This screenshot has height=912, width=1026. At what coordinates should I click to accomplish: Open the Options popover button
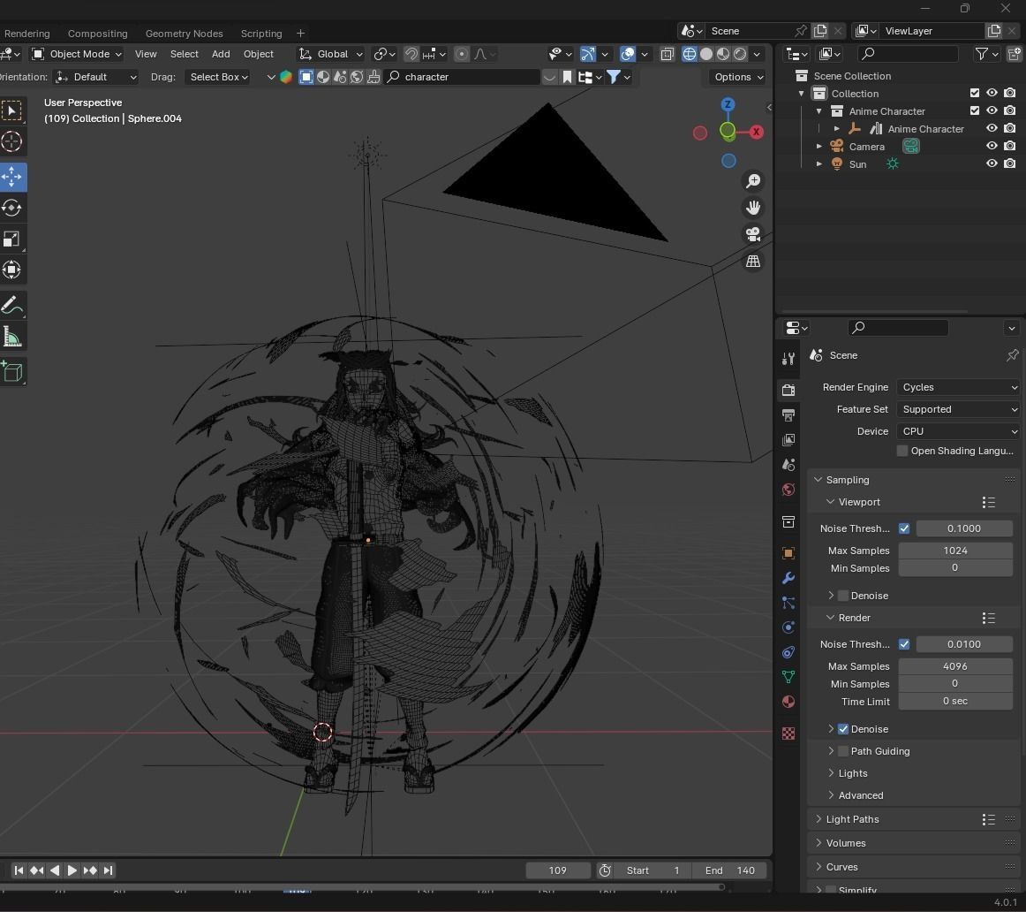[738, 77]
